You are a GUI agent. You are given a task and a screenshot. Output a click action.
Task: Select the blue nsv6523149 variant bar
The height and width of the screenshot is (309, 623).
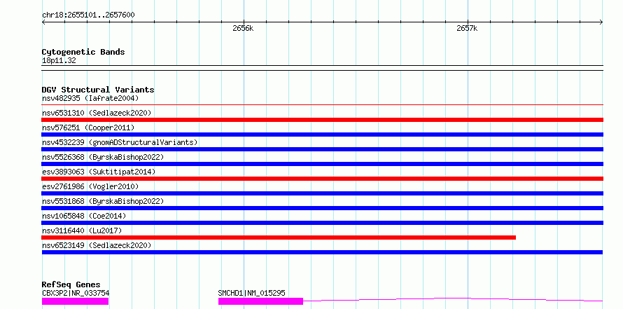(x=322, y=252)
